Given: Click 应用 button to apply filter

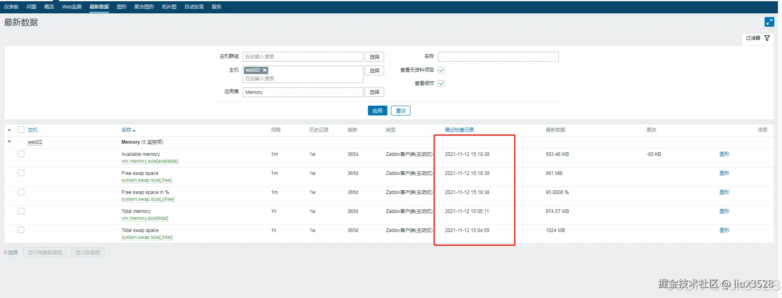Looking at the screenshot, I should pyautogui.click(x=378, y=111).
